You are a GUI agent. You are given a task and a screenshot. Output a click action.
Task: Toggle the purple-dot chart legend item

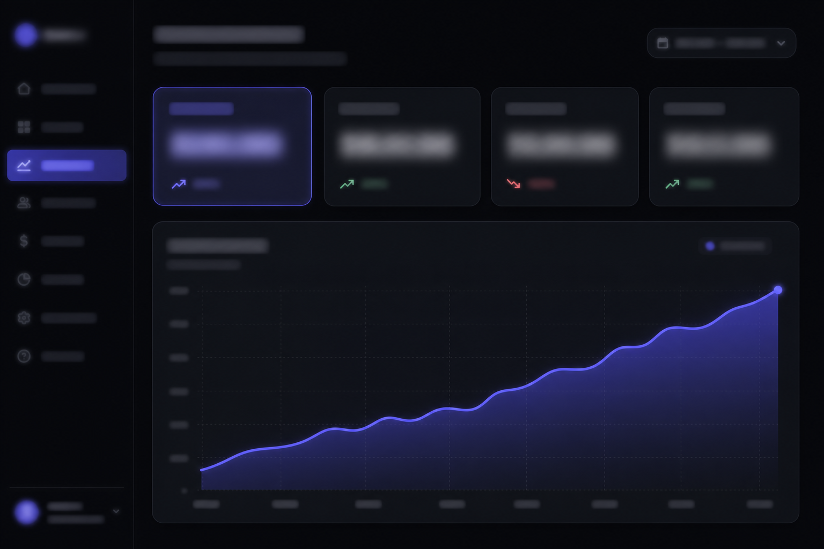point(735,246)
